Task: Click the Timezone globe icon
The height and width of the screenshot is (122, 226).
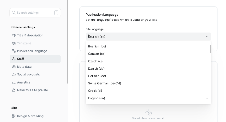Action: (x=14, y=43)
